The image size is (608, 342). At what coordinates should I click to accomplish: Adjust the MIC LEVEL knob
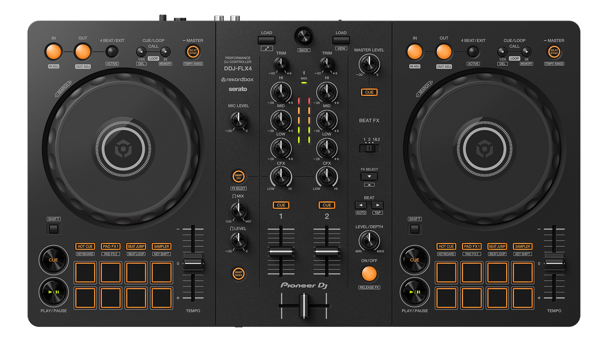point(239,121)
